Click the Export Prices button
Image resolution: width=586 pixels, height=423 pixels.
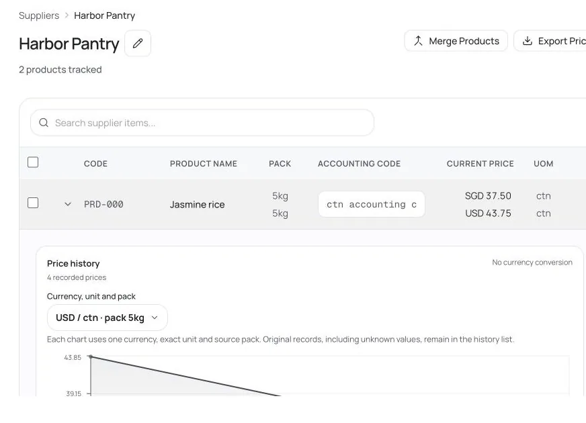point(551,41)
